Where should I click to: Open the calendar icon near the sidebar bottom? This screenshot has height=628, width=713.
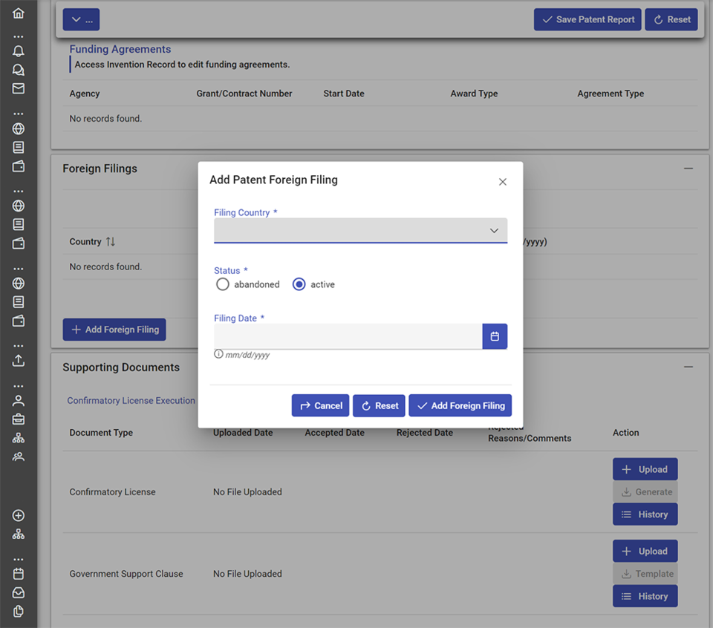19,573
